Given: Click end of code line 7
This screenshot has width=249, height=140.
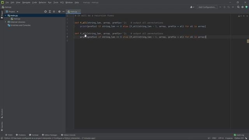Looking at the screenshot, I should tap(206, 37).
